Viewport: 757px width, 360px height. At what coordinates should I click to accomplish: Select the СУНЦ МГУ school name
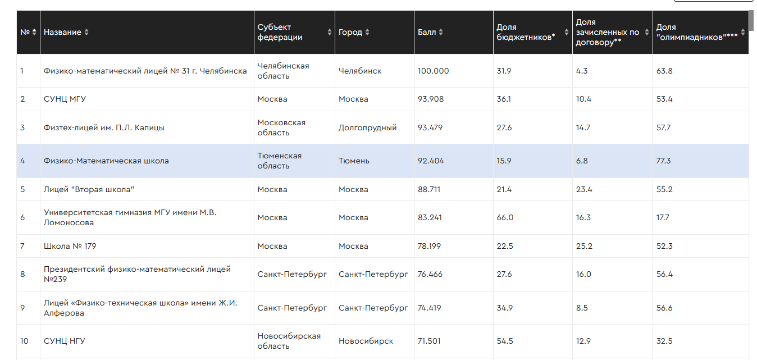tap(65, 99)
